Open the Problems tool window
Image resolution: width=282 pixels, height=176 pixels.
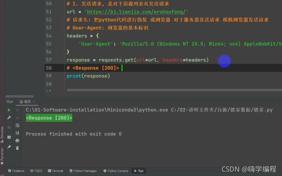(x=17, y=171)
